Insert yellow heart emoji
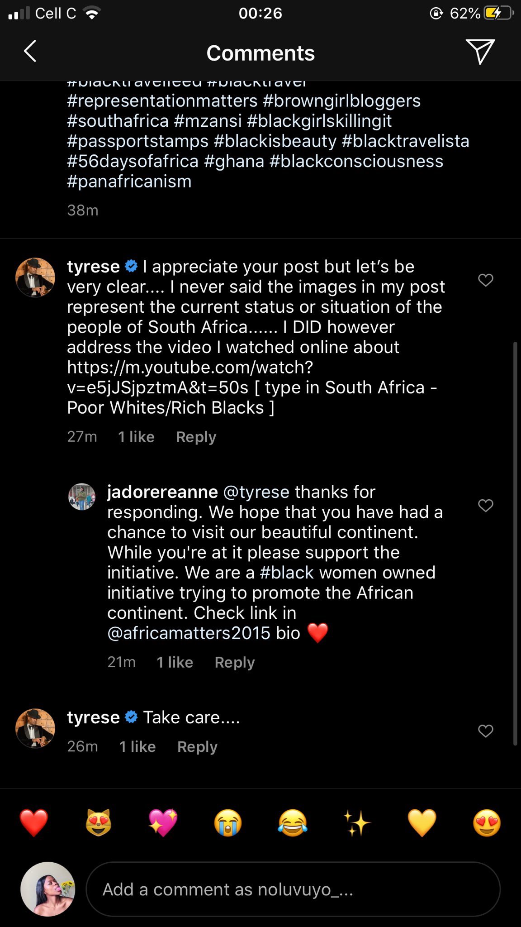 click(422, 822)
